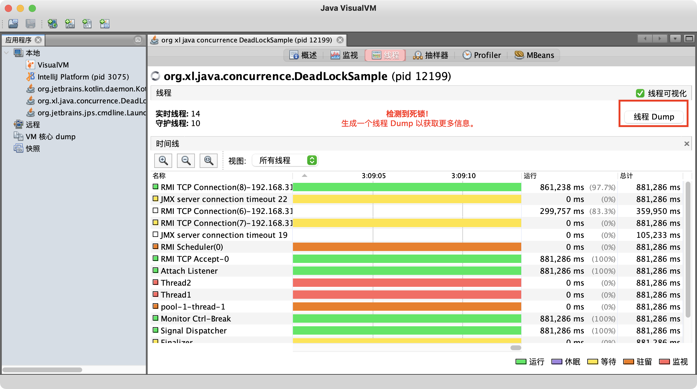
Task: Click the fit-to-width zoom icon
Action: click(x=209, y=160)
